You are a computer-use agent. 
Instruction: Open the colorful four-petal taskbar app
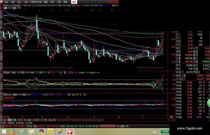[x=12, y=132]
